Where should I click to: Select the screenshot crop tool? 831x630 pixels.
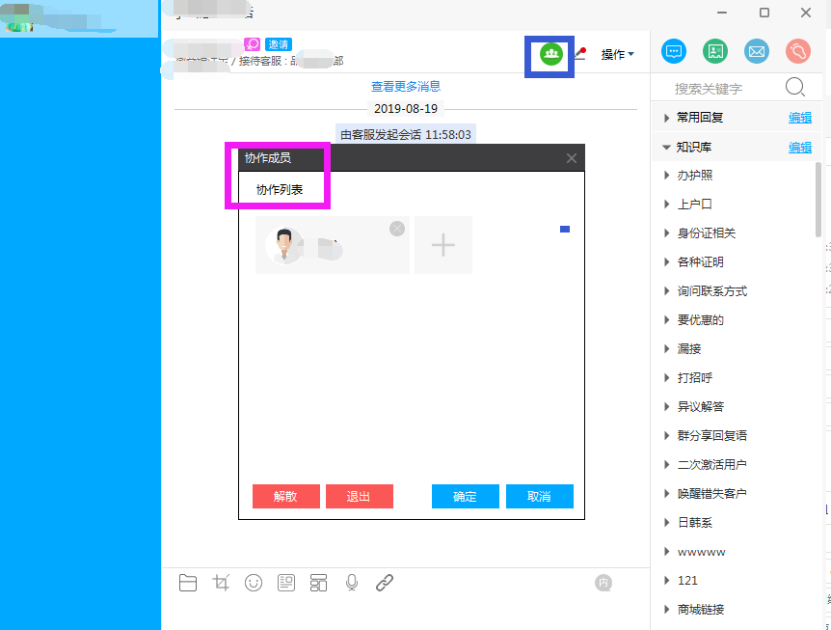point(221,583)
